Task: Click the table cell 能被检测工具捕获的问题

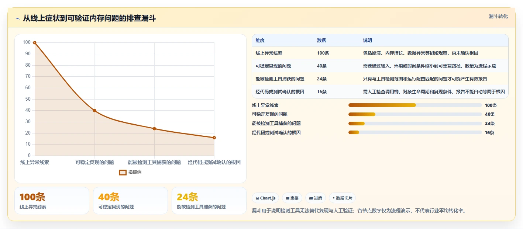Action: [280, 79]
